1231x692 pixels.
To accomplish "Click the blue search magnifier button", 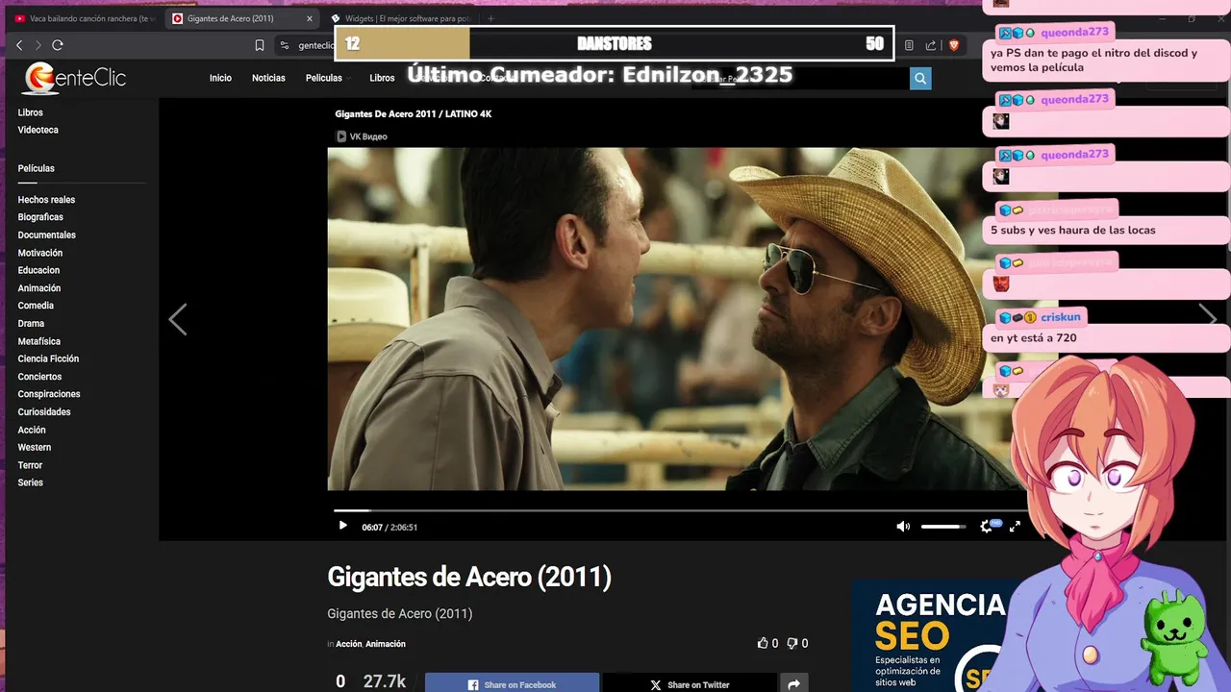I will tap(920, 79).
